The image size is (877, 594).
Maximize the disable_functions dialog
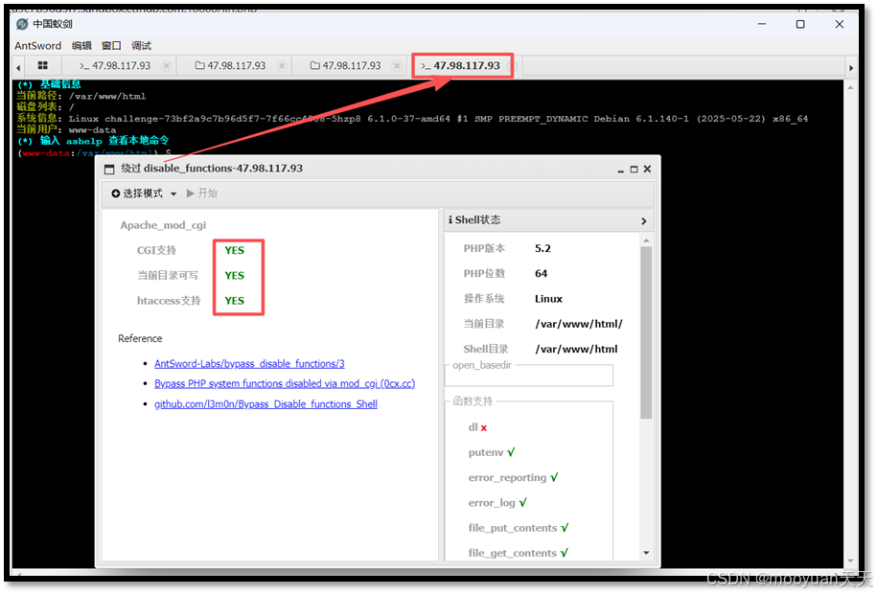pyautogui.click(x=634, y=169)
